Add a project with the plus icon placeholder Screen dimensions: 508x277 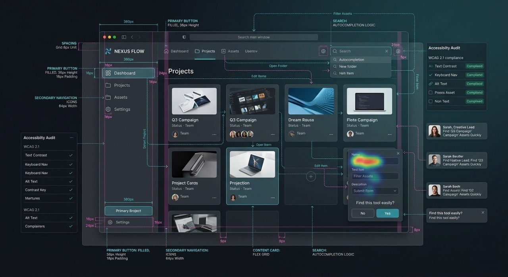pyautogui.click(x=311, y=177)
